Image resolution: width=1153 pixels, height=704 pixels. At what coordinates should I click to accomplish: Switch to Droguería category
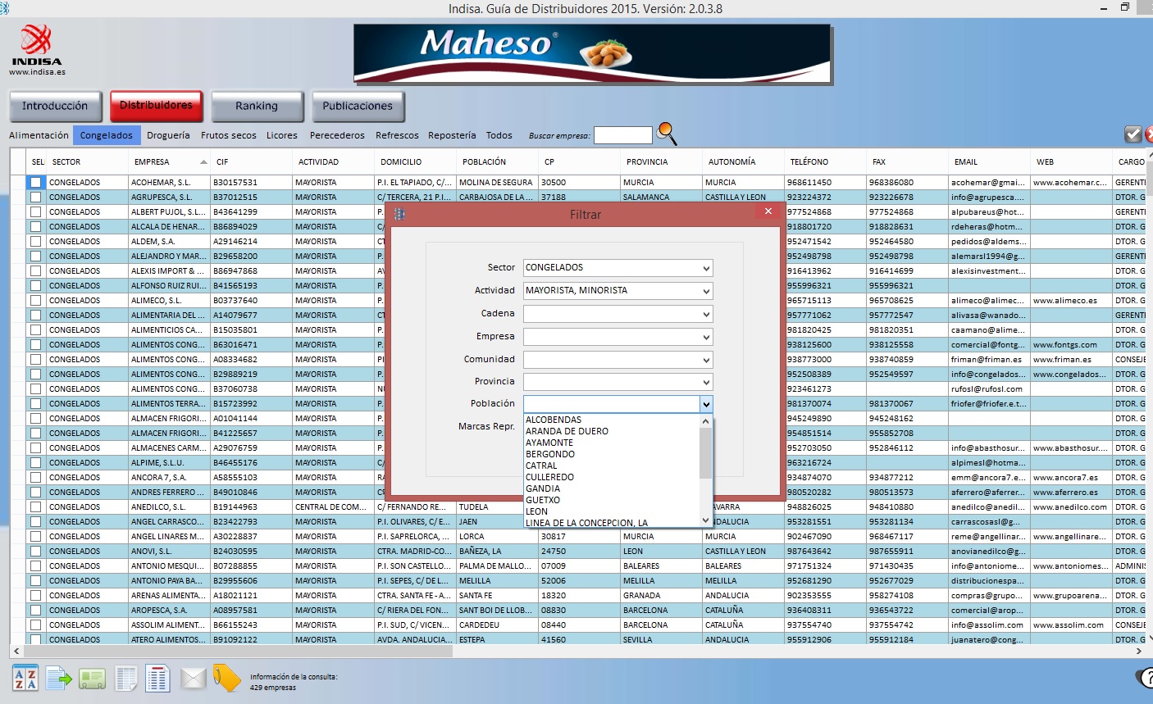pos(168,135)
